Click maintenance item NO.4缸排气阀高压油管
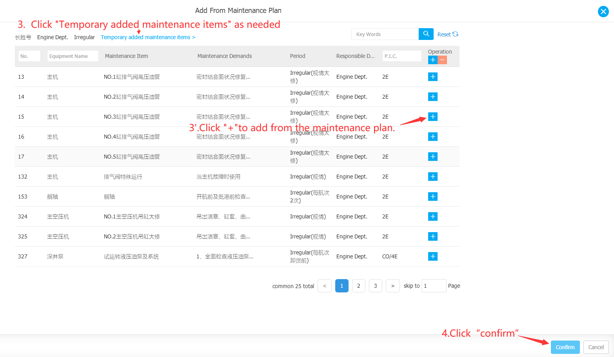Image resolution: width=614 pixels, height=357 pixels. [x=132, y=137]
